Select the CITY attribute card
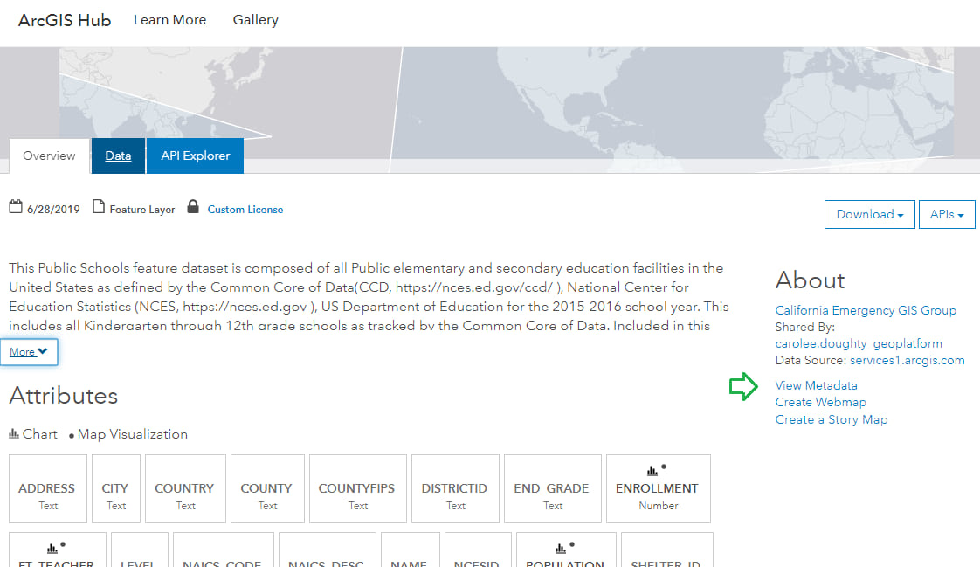The height and width of the screenshot is (567, 980). click(x=115, y=489)
